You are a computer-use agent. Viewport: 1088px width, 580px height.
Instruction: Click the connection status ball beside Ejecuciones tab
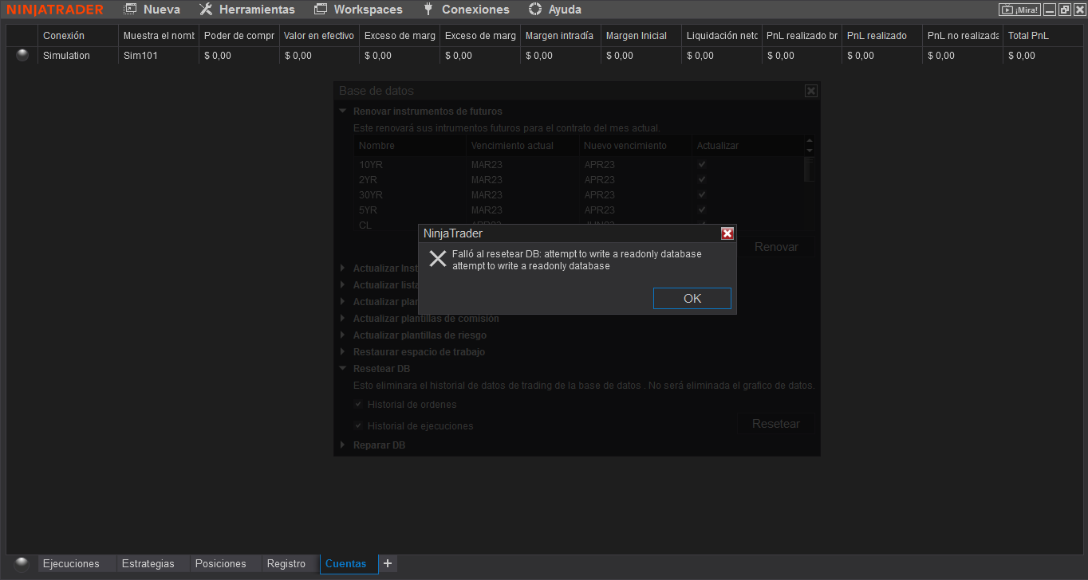[x=22, y=563]
